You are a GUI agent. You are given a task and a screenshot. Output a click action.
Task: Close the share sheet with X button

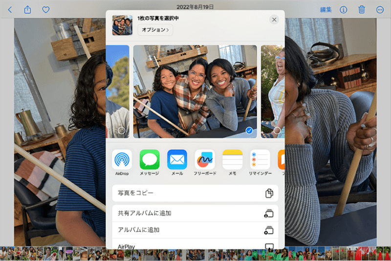[x=274, y=20]
